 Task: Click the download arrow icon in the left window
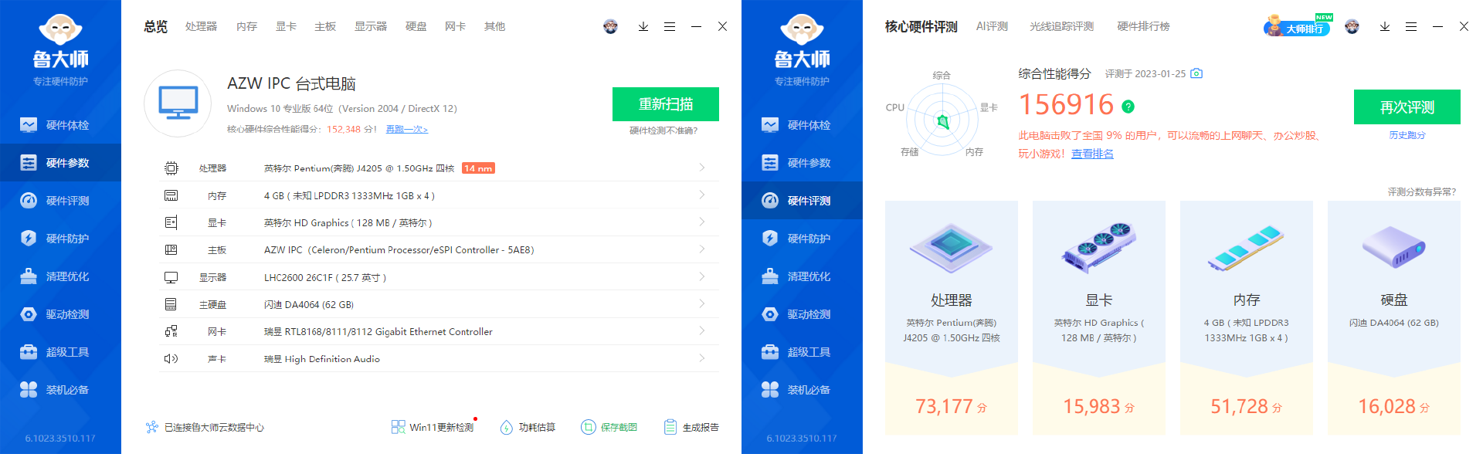(x=643, y=26)
